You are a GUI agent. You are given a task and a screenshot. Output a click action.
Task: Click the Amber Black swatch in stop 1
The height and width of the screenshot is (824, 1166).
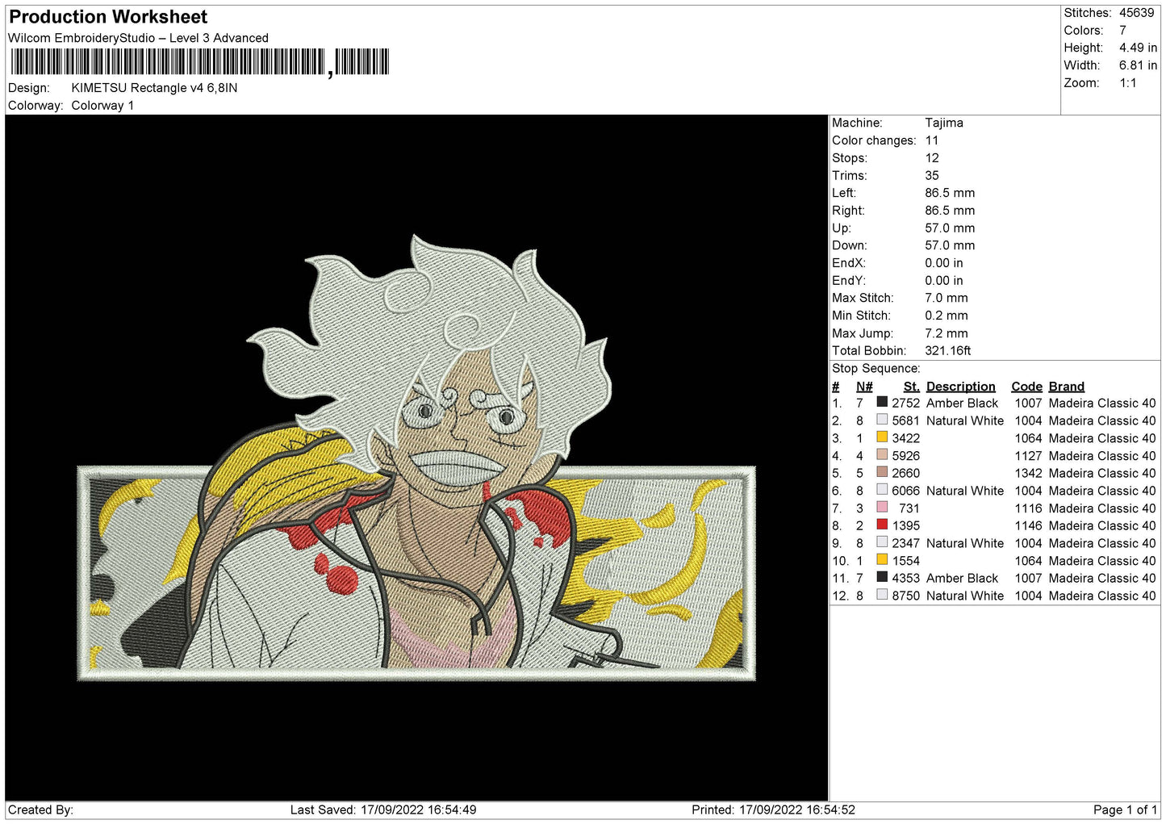tap(882, 403)
